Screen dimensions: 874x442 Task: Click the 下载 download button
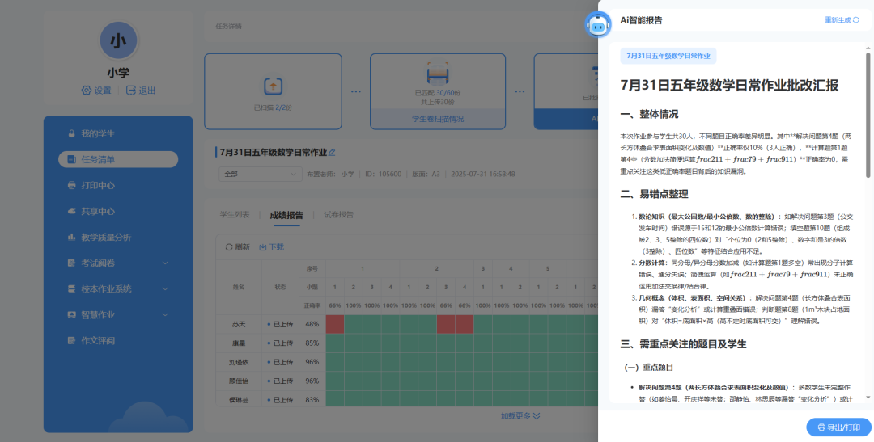point(271,247)
